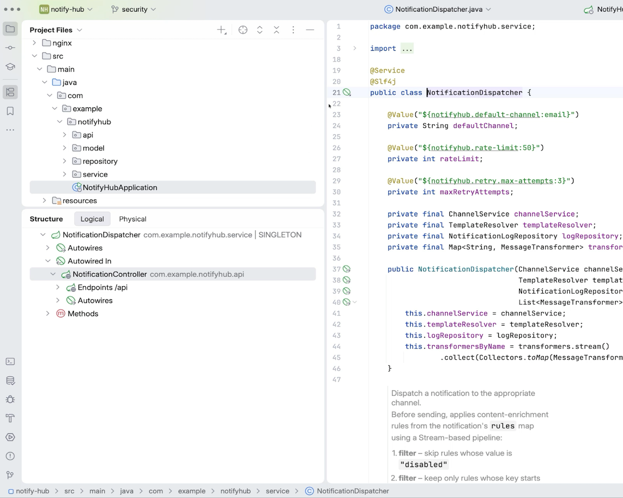Viewport: 623px width, 498px height.
Task: Open NotificationDispatcher.java file dropdown
Action: click(437, 9)
